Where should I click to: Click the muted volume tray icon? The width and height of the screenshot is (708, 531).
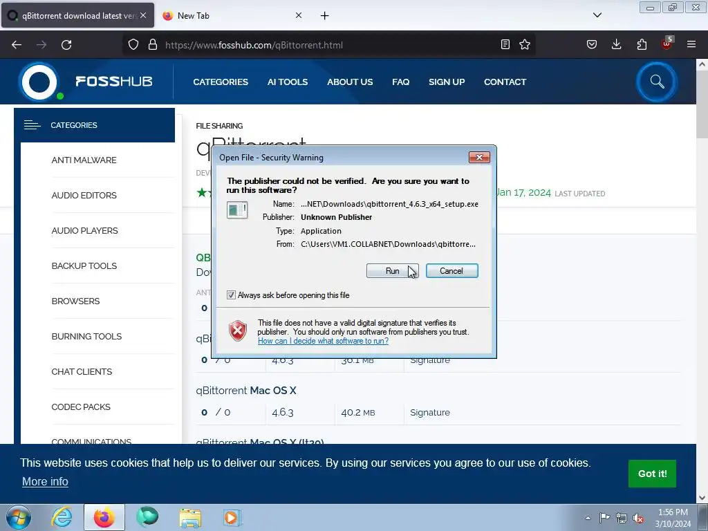point(638,519)
